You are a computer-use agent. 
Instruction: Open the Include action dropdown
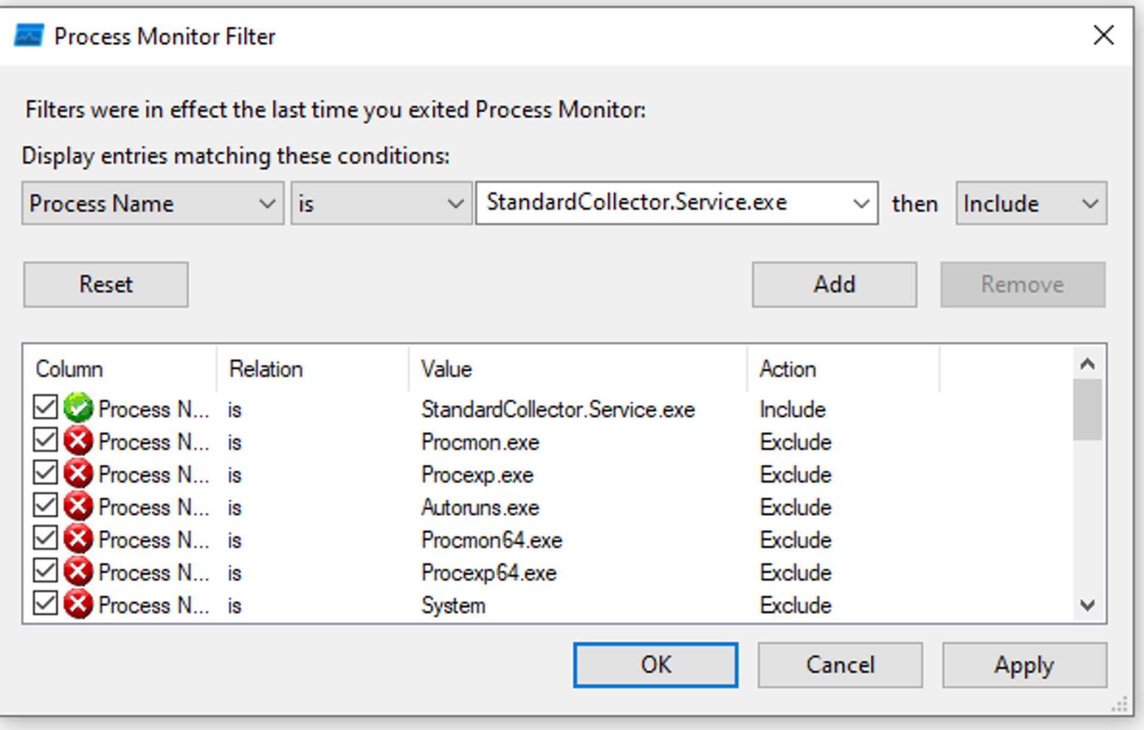tap(1031, 204)
